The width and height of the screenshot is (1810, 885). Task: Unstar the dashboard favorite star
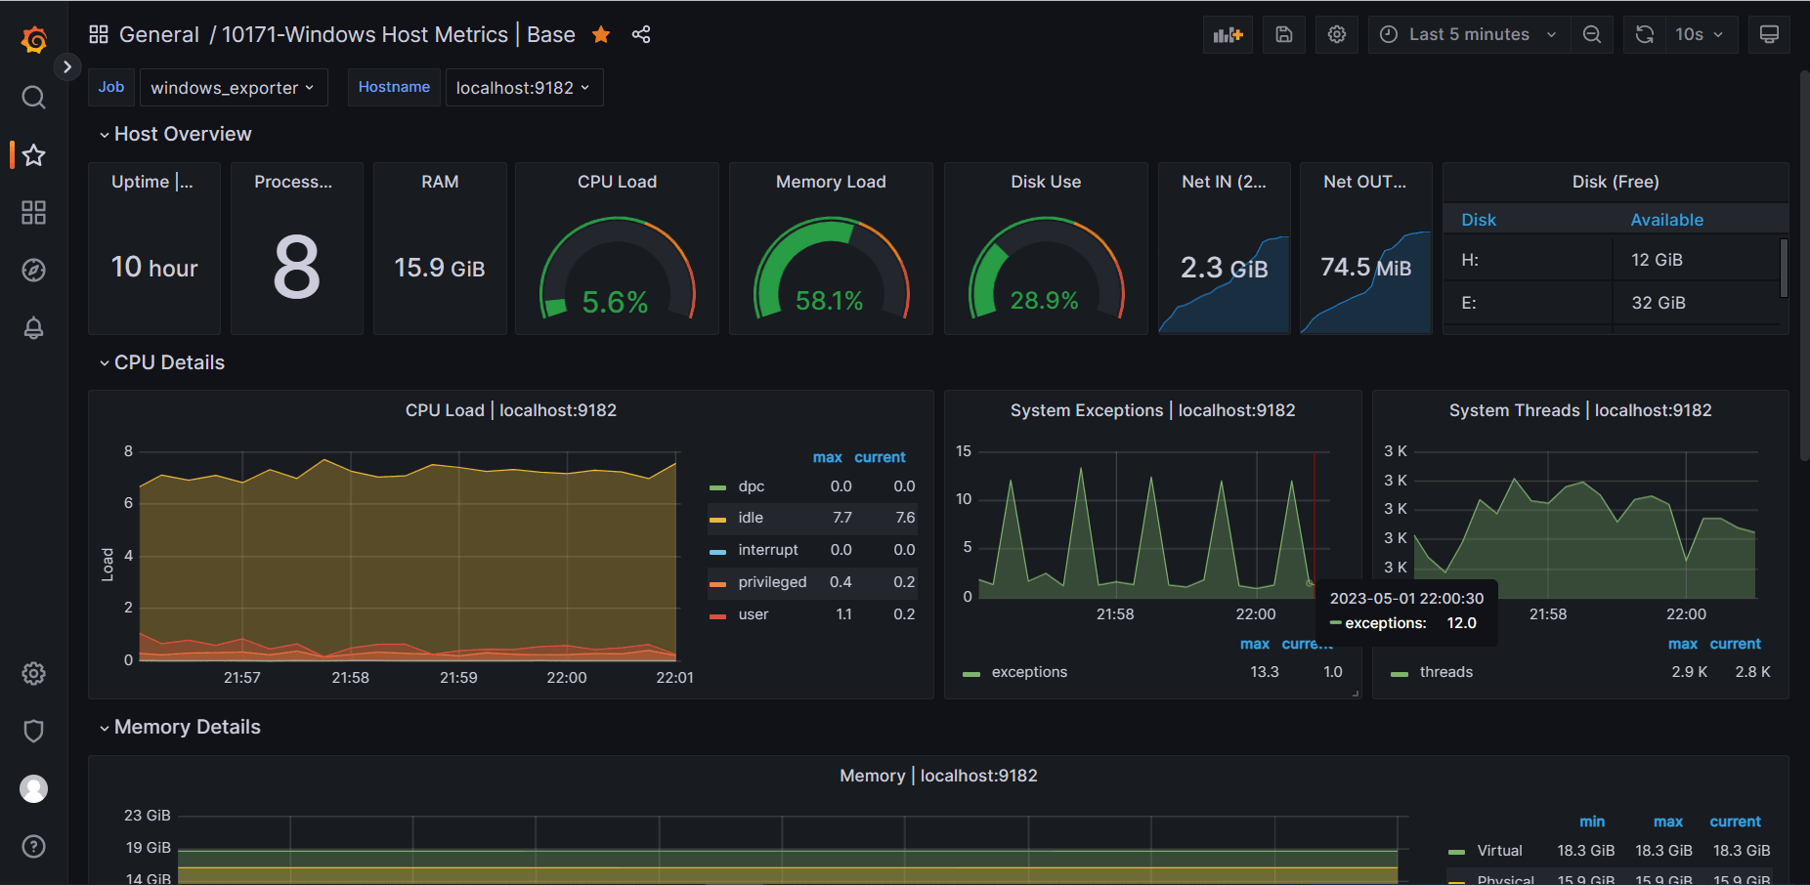click(x=601, y=35)
